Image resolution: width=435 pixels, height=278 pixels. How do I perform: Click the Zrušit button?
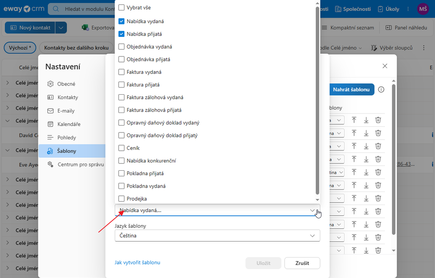click(x=302, y=263)
